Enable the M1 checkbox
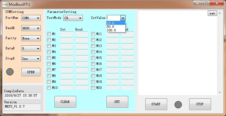226x116 pixels. point(49,34)
